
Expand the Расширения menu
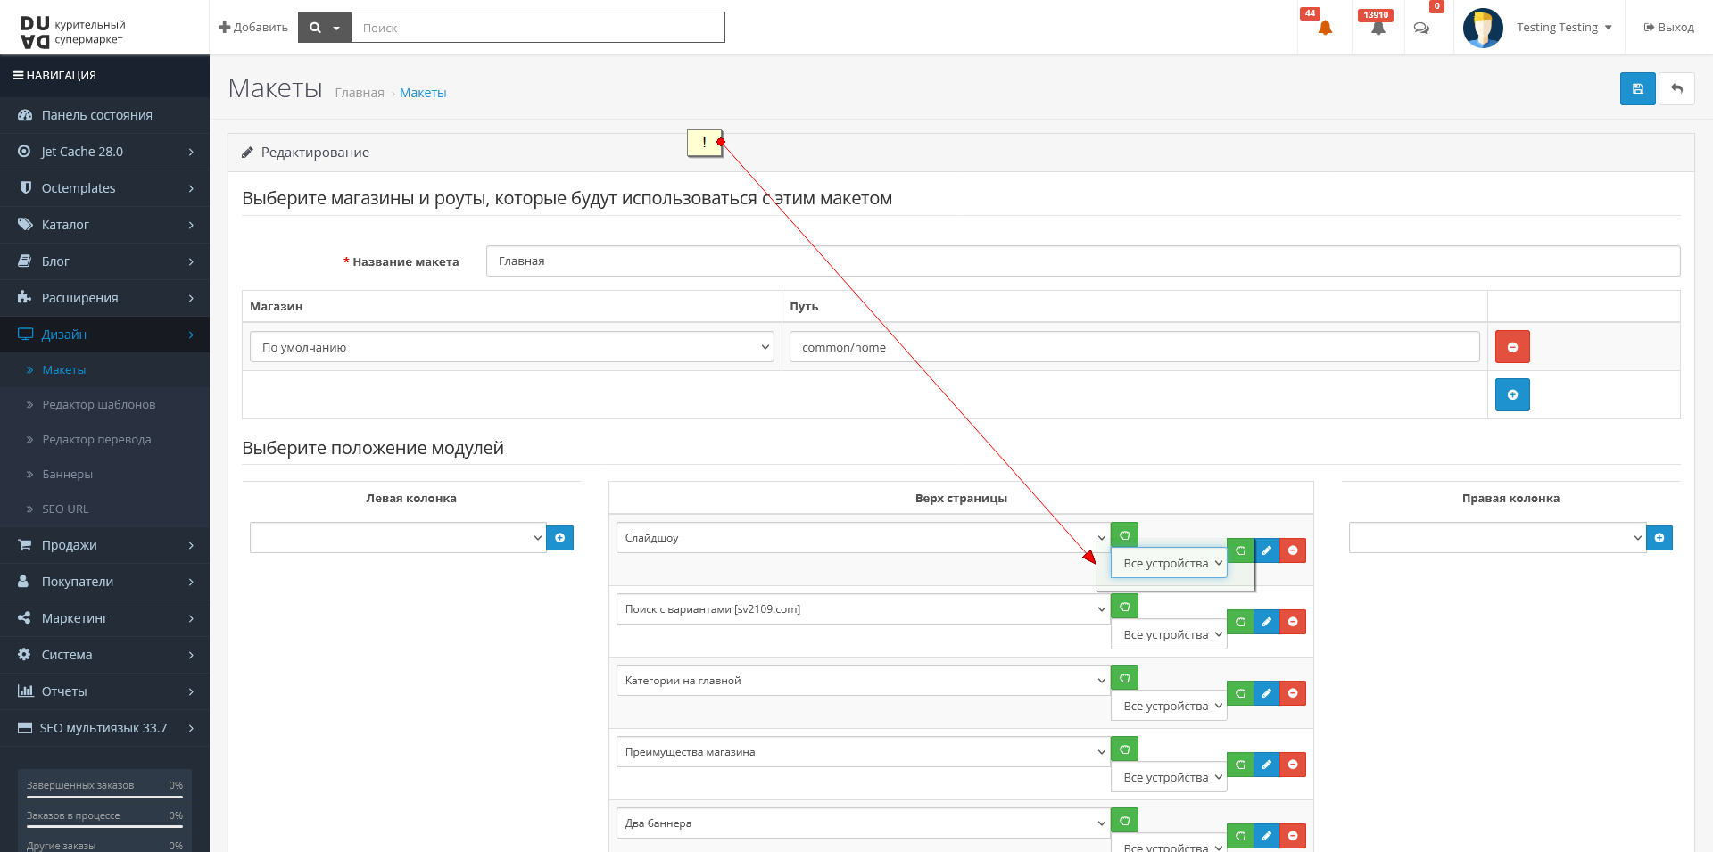(x=104, y=298)
